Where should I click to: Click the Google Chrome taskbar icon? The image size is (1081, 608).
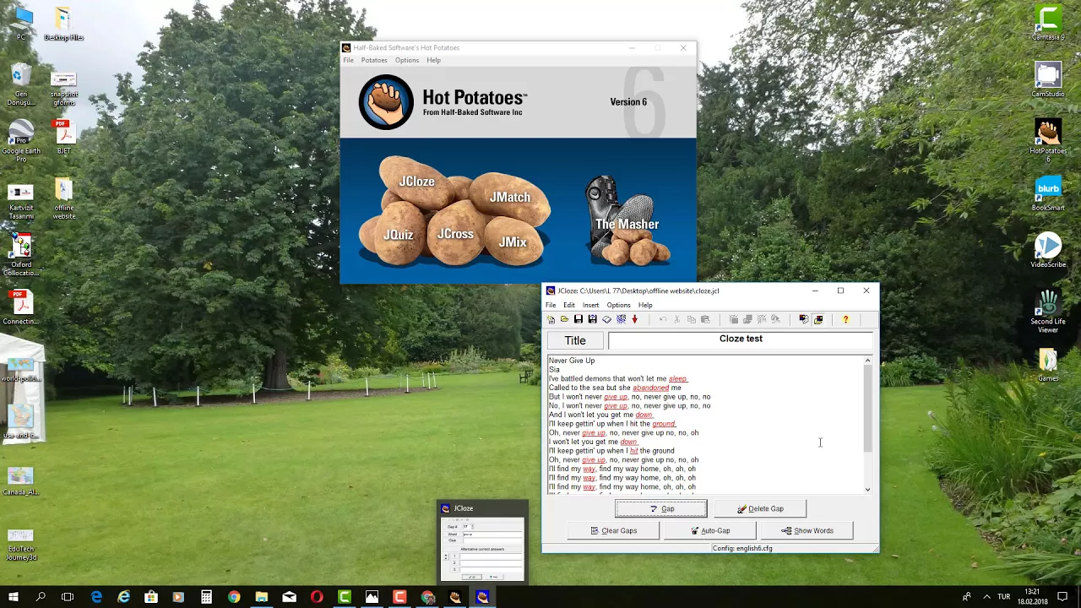click(234, 597)
